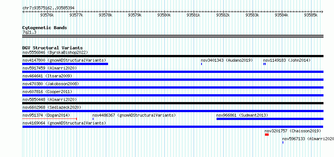Click the small nsv5967133 variant marker
Screen dimensions: 334x157
coord(283,142)
